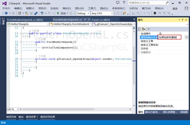
Task: Open the 文件(F) menu
Action: pos(6,9)
